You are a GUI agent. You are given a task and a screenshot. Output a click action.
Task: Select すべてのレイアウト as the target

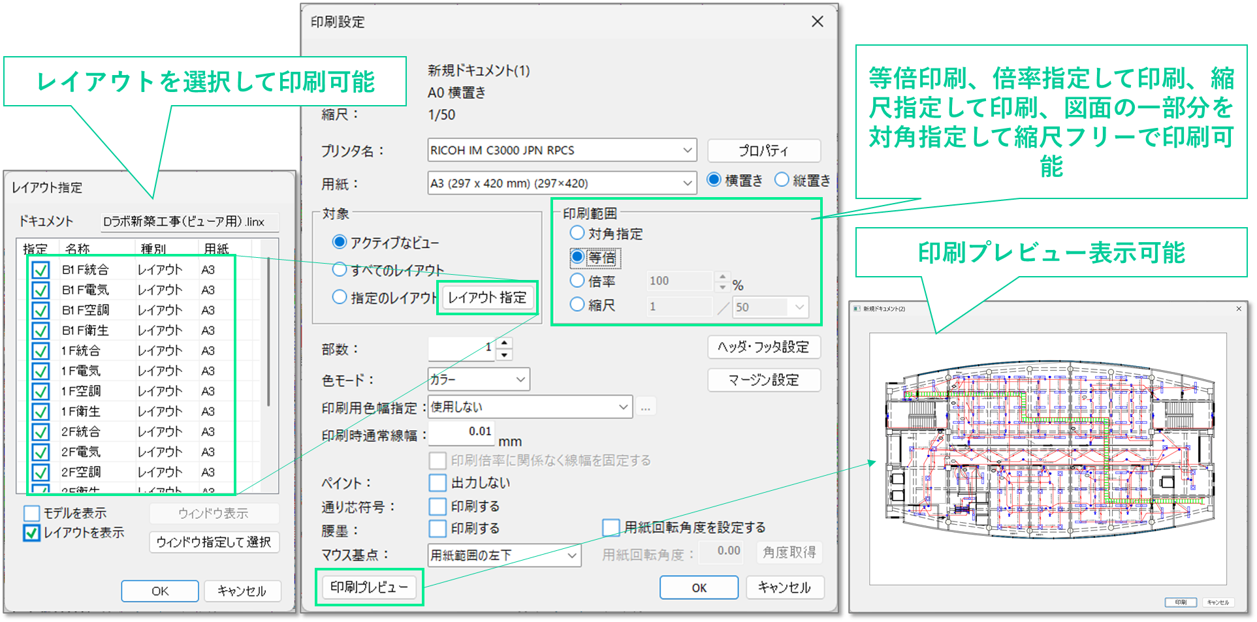[340, 270]
